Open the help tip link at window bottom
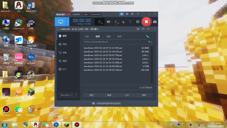 point(107,103)
